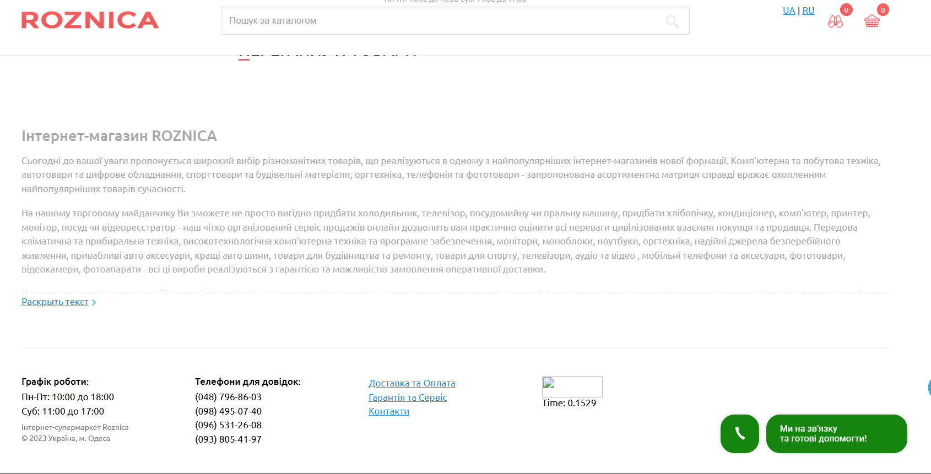This screenshot has width=931, height=474.
Task: Click phone number (093) 805-41-97
Action: tap(228, 439)
